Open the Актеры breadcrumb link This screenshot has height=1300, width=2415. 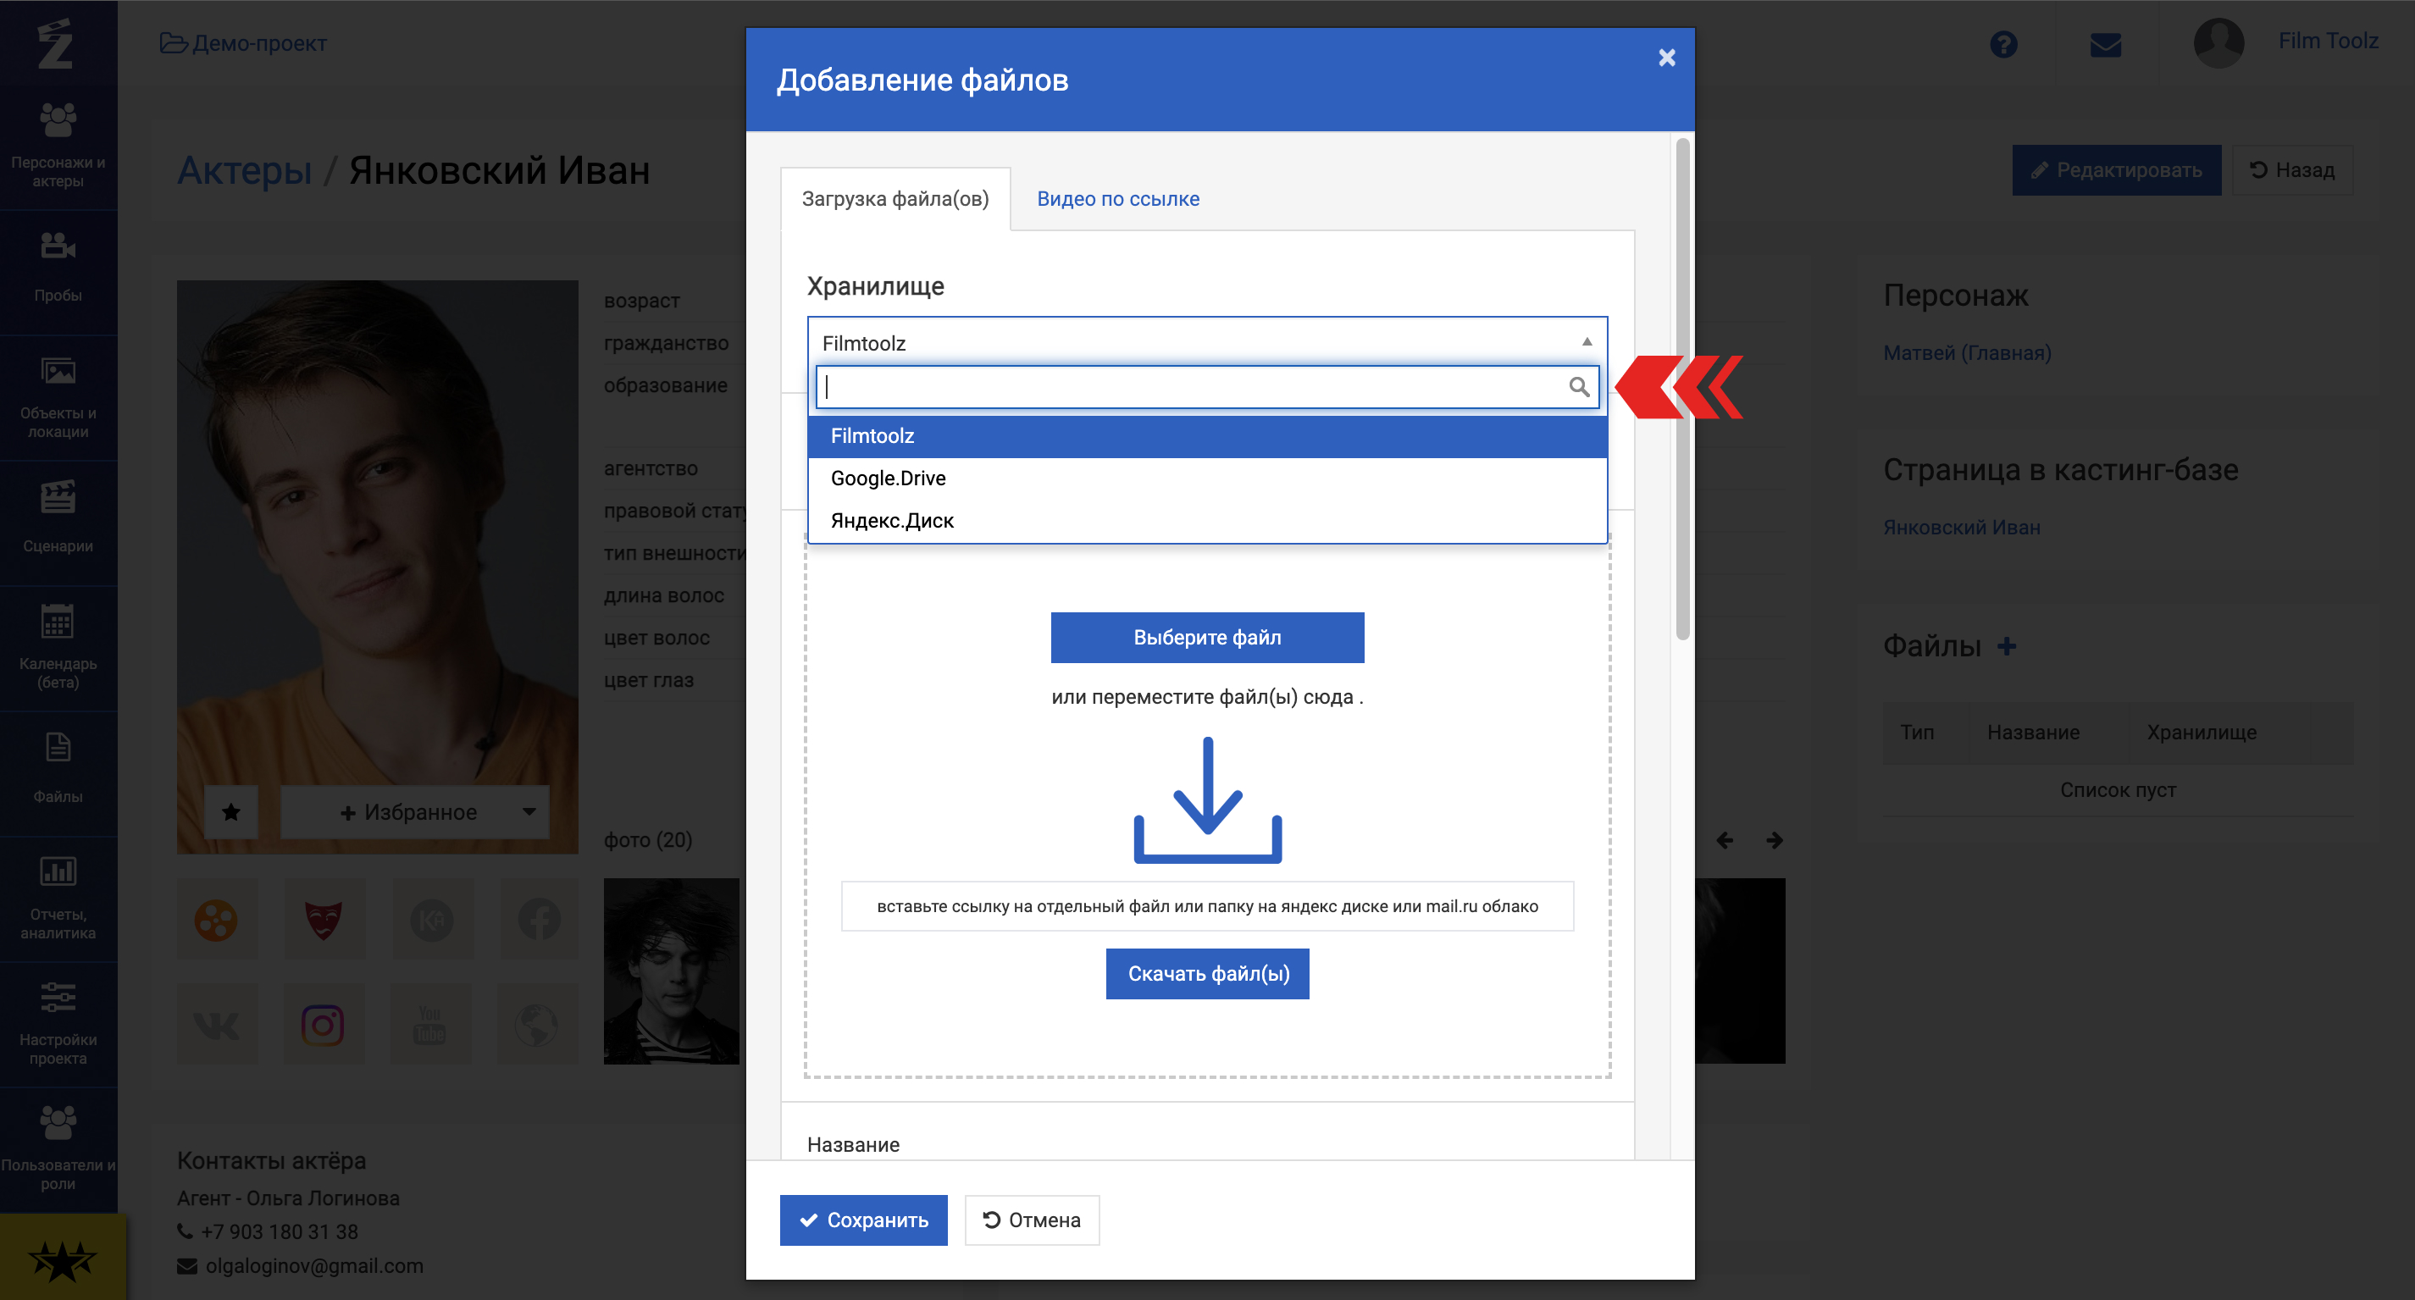coord(245,170)
